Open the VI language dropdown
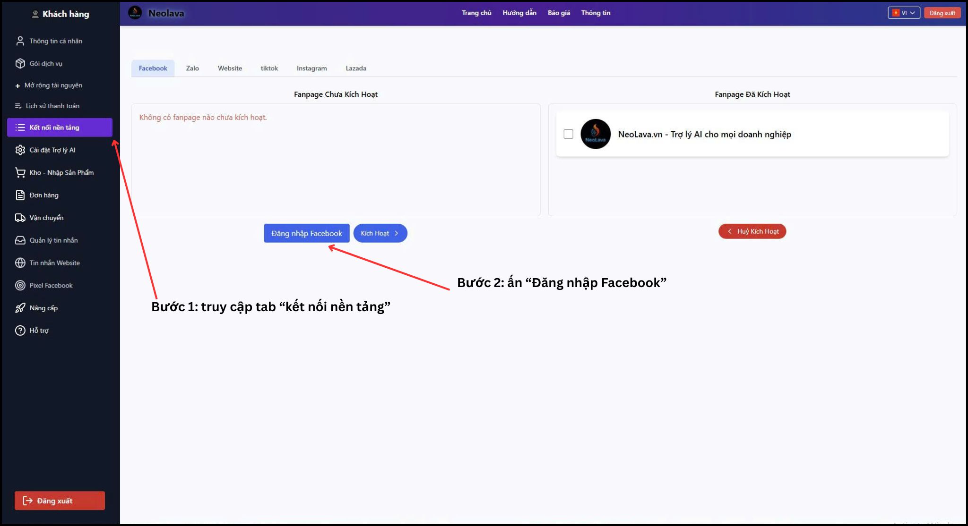 tap(903, 13)
